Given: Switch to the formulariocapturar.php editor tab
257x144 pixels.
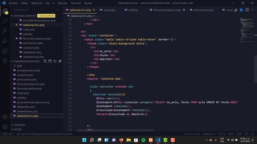Looking at the screenshot, I should [x=167, y=10].
